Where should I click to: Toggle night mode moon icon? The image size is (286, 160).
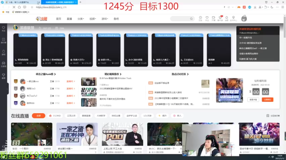click(x=272, y=7)
